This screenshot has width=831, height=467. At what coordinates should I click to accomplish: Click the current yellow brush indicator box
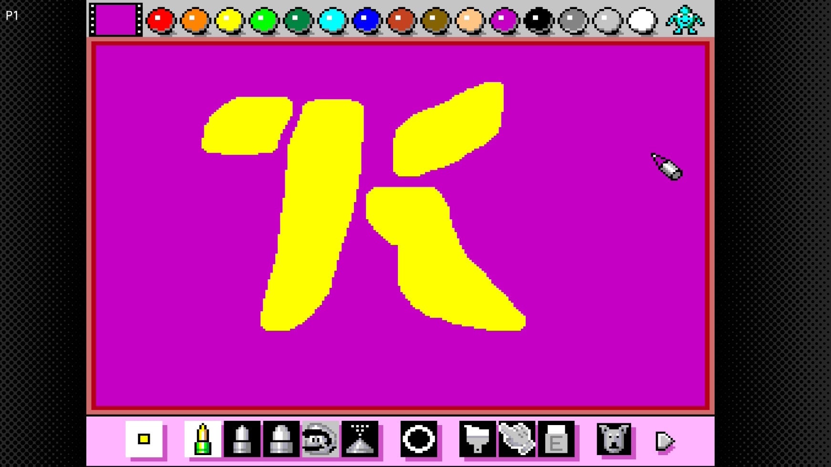pos(144,439)
